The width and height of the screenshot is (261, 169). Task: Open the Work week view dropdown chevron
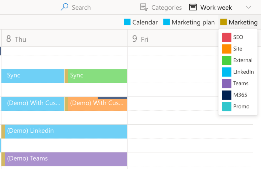pos(249,7)
